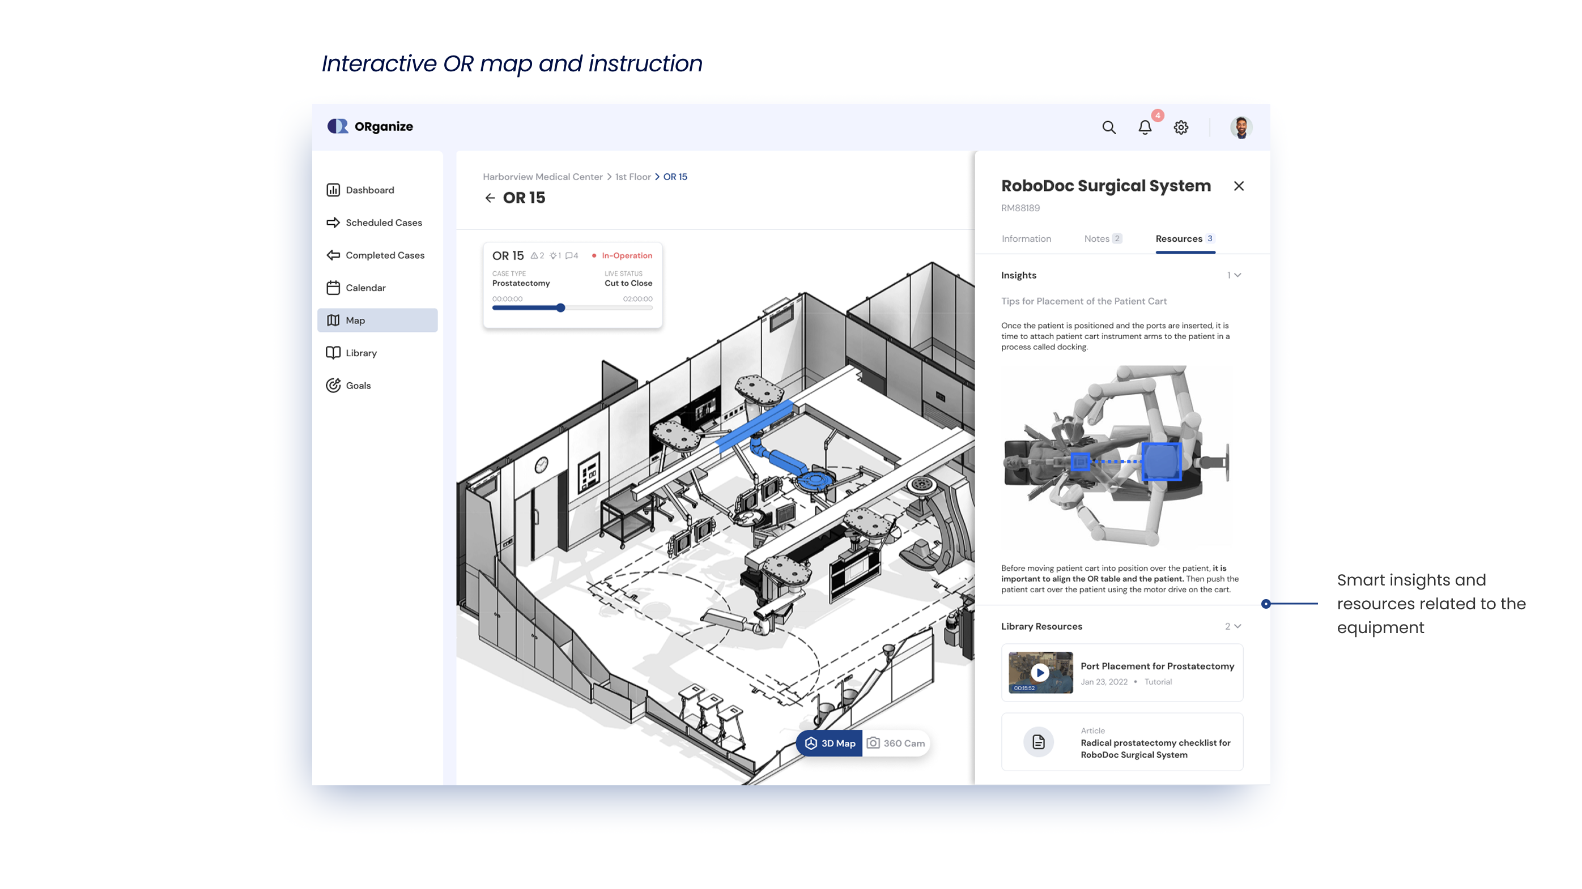The image size is (1582, 889).
Task: Click the article document icon
Action: [x=1039, y=742]
